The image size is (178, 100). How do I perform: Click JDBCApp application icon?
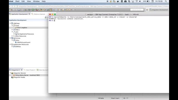coord(12,23)
